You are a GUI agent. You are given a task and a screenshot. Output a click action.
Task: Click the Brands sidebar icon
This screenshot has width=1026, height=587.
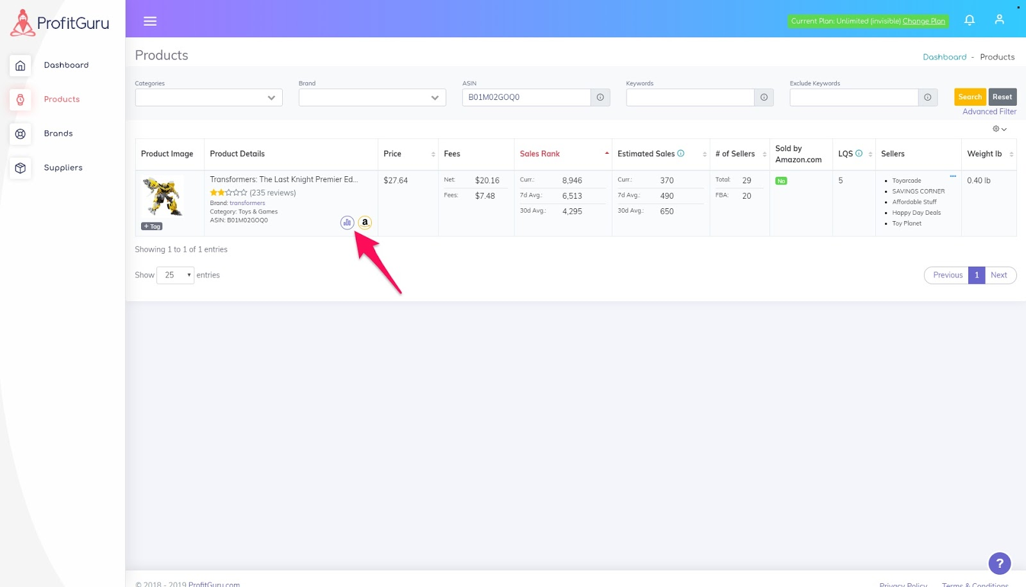click(x=21, y=134)
